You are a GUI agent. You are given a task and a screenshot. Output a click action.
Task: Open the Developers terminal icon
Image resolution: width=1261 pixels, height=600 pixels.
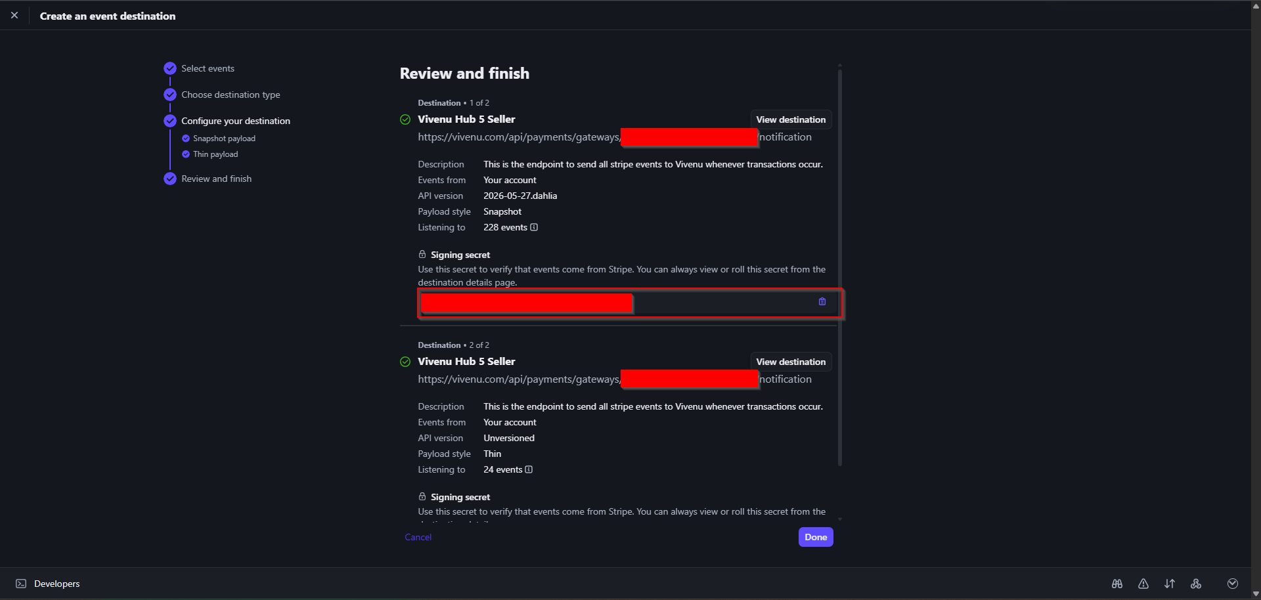21,584
